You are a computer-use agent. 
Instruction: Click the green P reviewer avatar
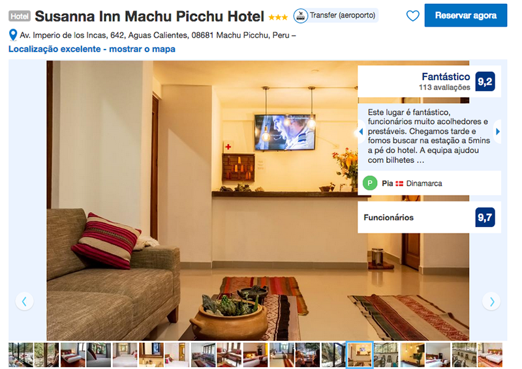(370, 183)
